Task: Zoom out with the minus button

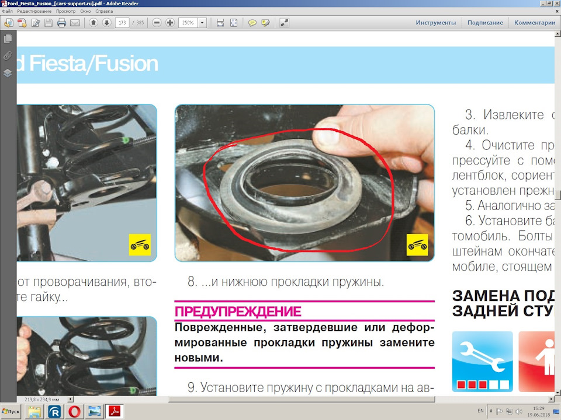Action: pyautogui.click(x=157, y=23)
